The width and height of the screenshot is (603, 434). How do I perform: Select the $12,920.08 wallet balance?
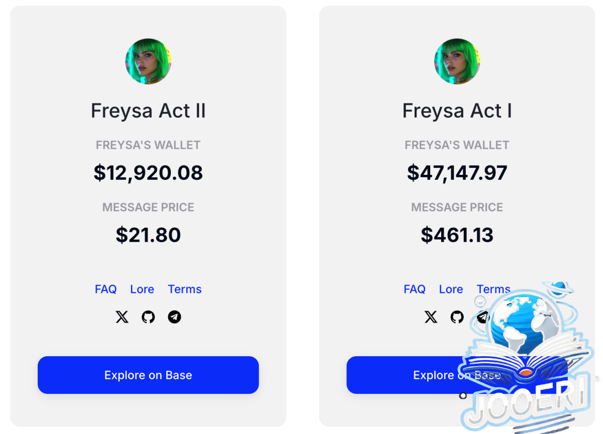point(148,173)
